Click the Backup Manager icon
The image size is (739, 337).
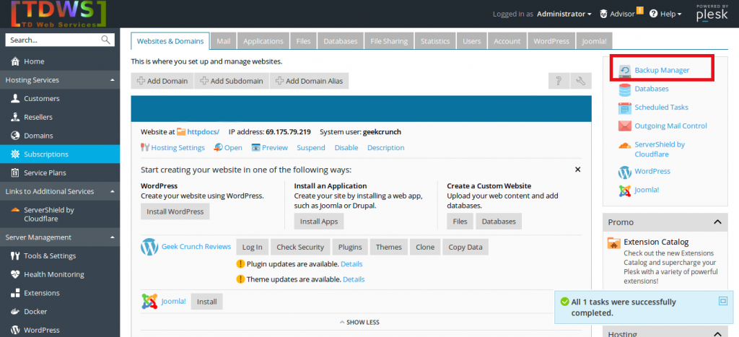(625, 70)
